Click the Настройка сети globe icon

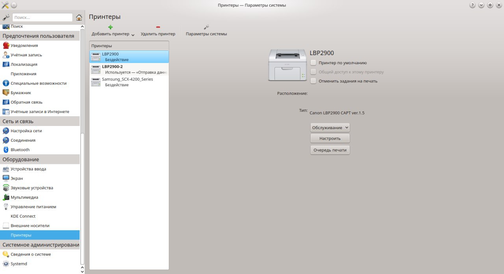pos(6,131)
